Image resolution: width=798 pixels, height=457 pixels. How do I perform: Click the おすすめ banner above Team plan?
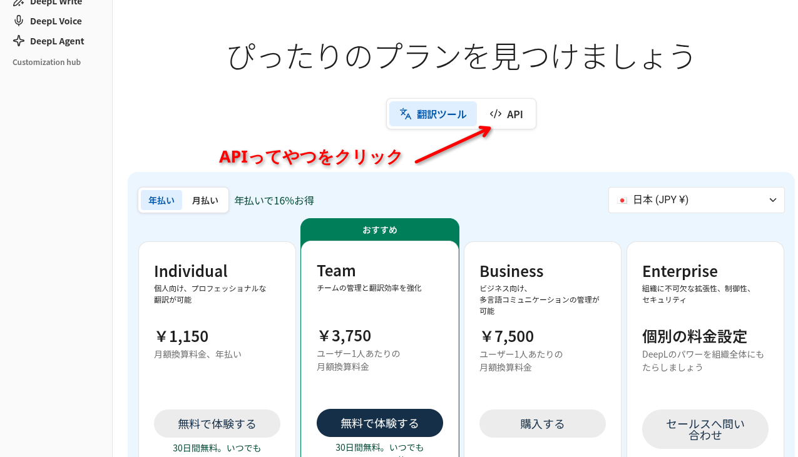pos(379,229)
